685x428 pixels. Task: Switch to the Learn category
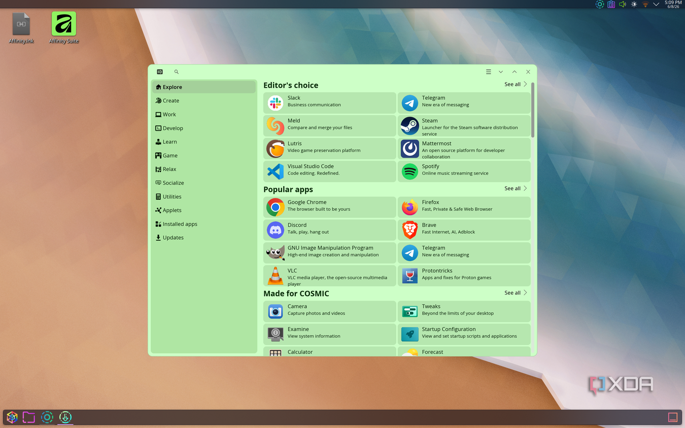pyautogui.click(x=203, y=141)
